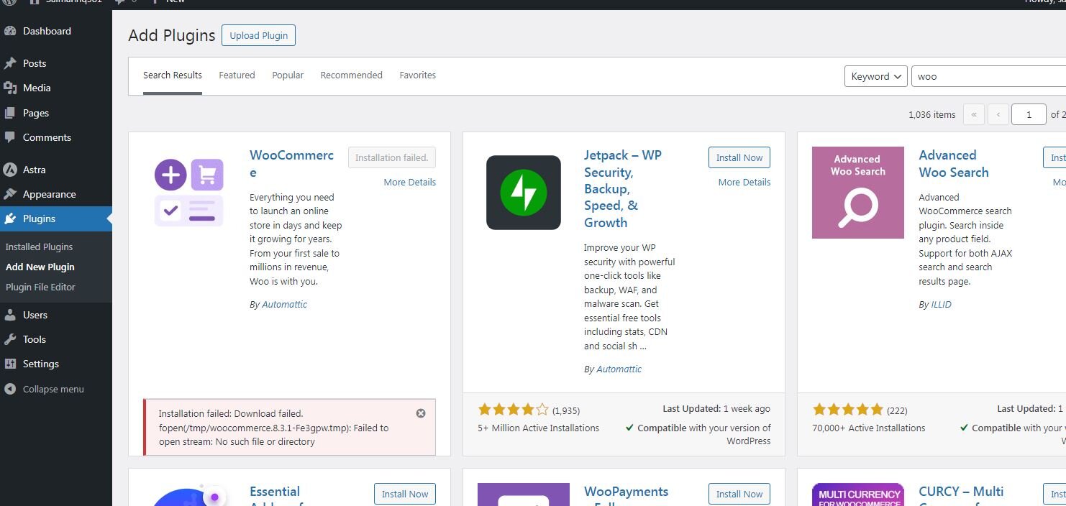Open the Keyword search type dropdown
The height and width of the screenshot is (506, 1066).
point(875,76)
